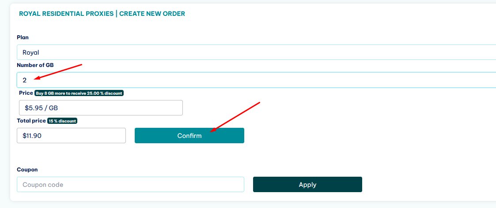Click the red arrow pointing at Confirm
Image resolution: width=496 pixels, height=208 pixels.
coord(235,117)
